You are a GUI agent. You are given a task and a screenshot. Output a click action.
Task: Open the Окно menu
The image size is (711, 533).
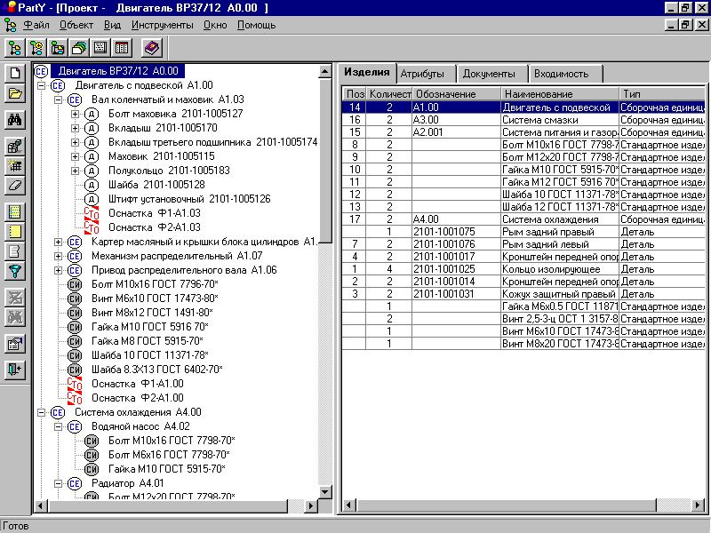[215, 25]
